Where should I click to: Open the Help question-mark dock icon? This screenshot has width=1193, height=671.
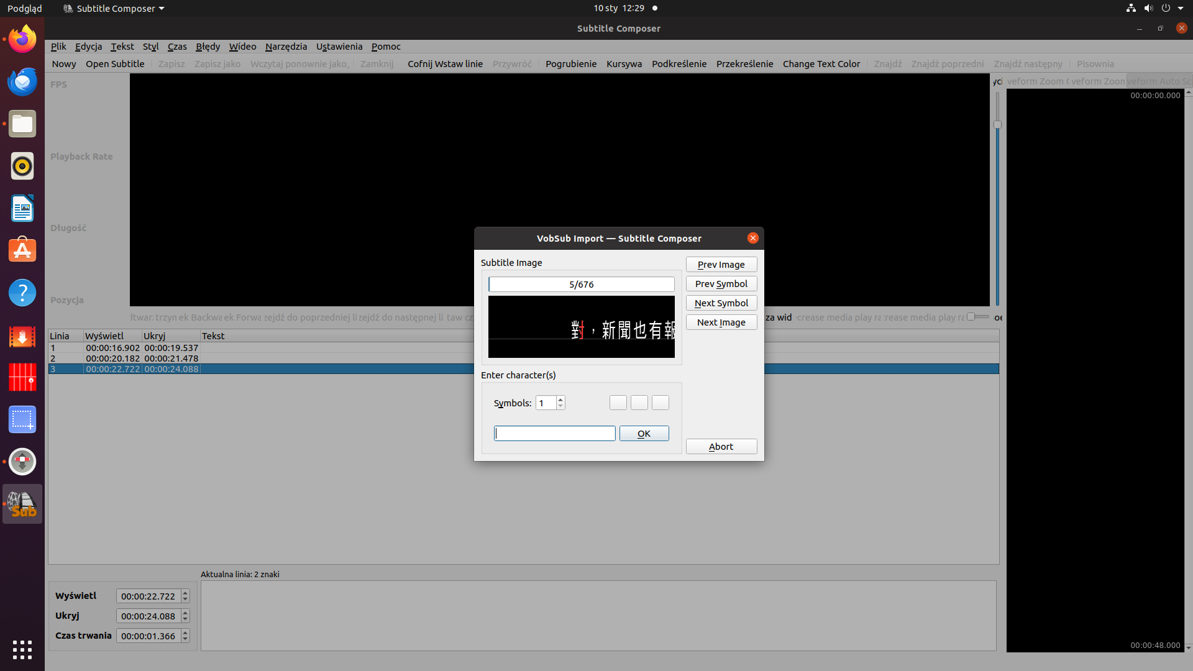22,293
